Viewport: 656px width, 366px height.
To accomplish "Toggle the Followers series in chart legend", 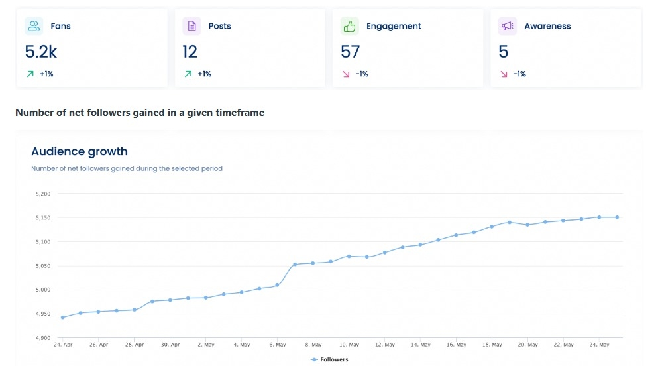I will 329,359.
